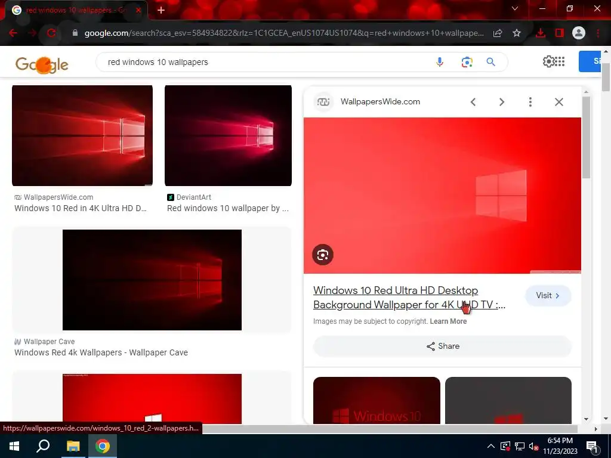611x458 pixels.
Task: Click the preview panel vertical scrollbar
Action: pos(586,137)
